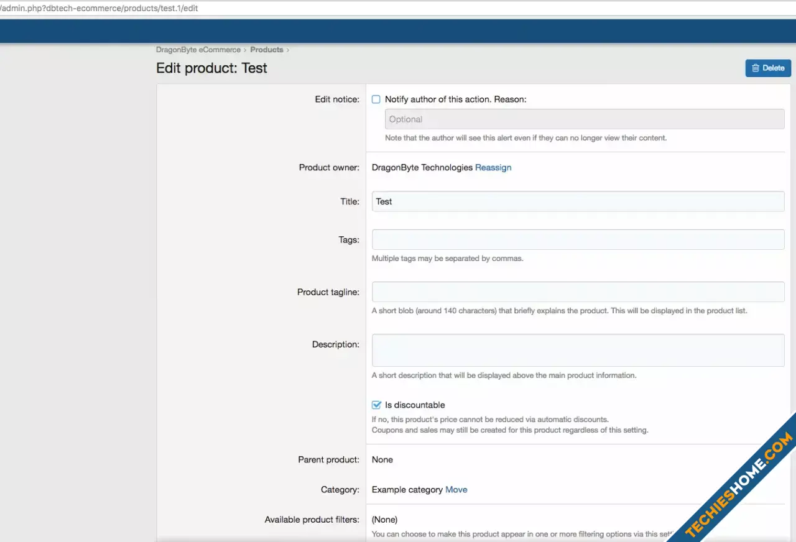Open Products breadcrumb link

pyautogui.click(x=267, y=50)
